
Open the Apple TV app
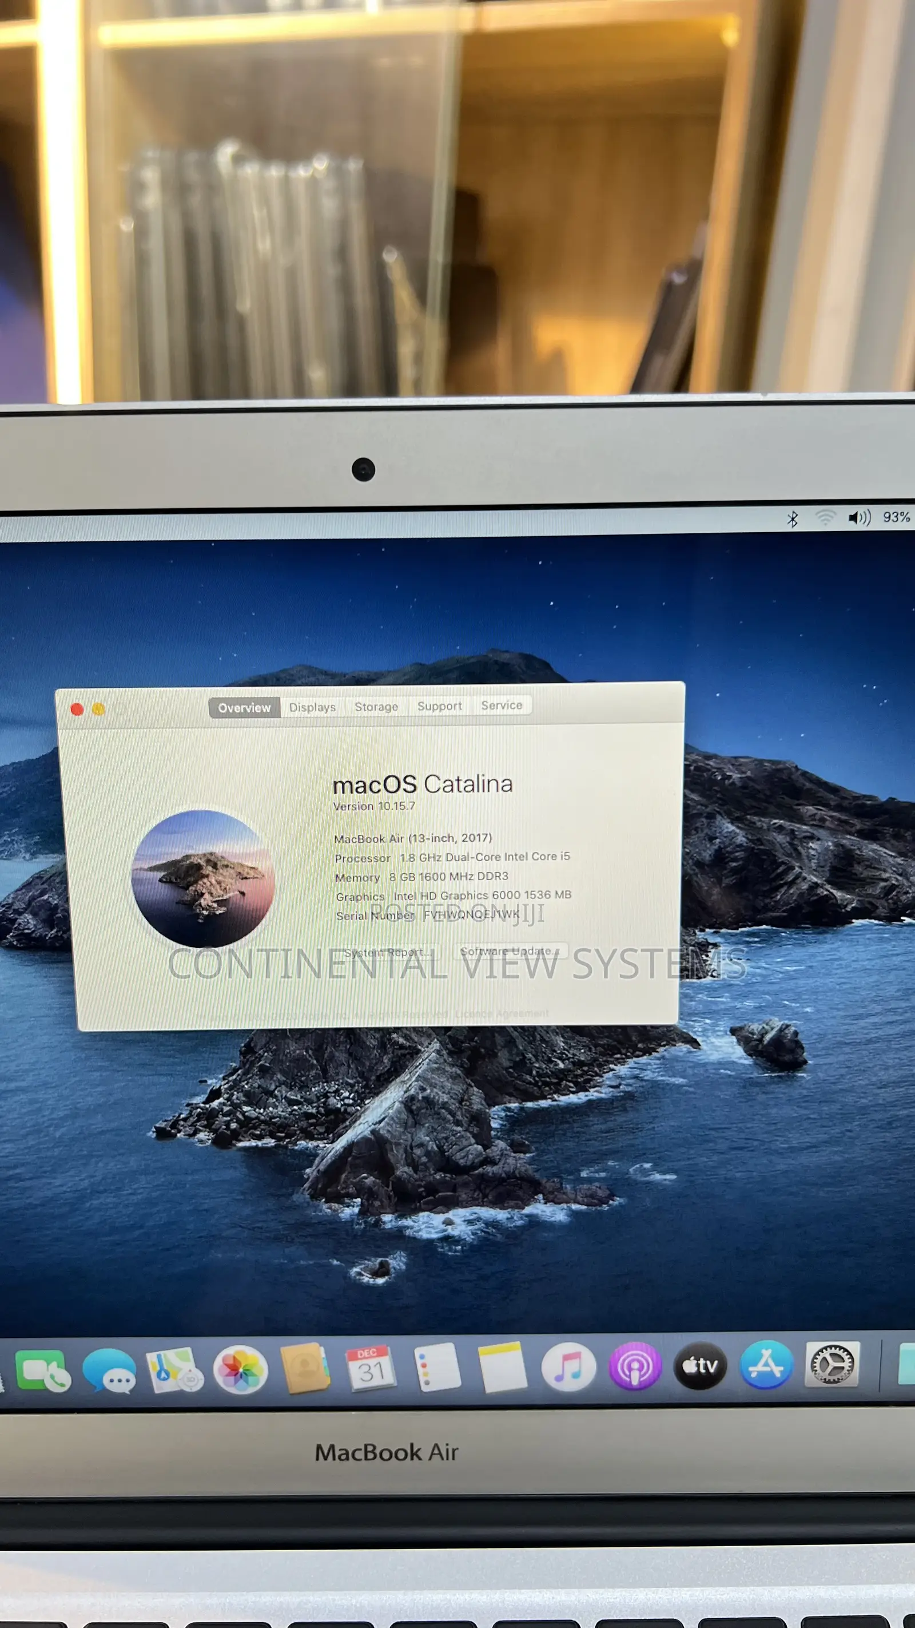click(701, 1366)
